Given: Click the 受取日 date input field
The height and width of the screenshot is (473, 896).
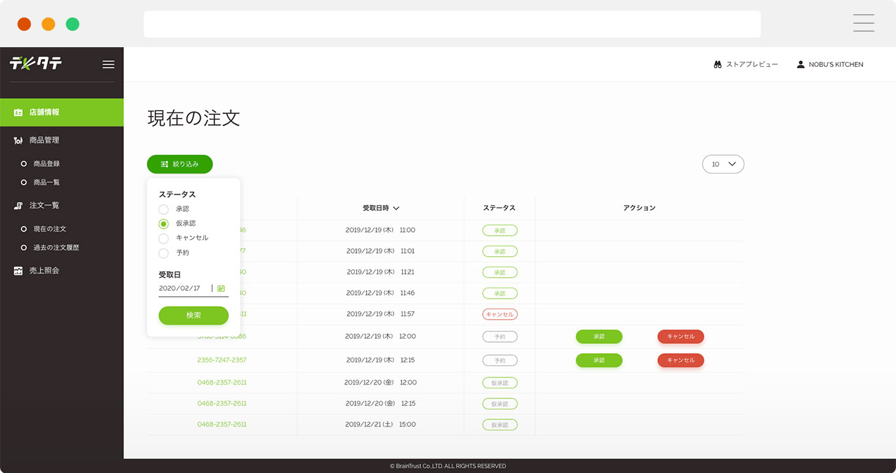Looking at the screenshot, I should (184, 288).
